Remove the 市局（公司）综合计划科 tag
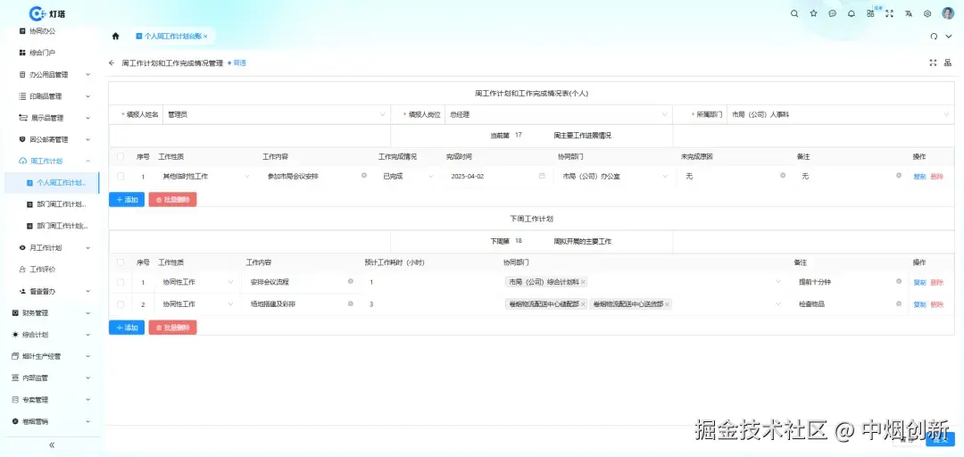The width and height of the screenshot is (964, 457). tap(583, 282)
